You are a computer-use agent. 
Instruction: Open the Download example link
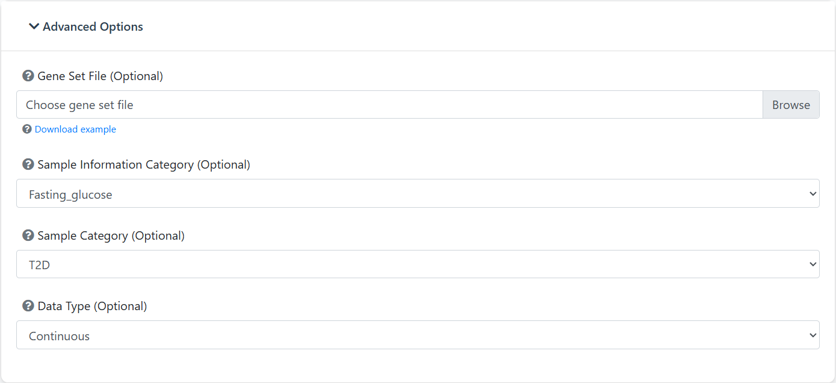pyautogui.click(x=75, y=129)
